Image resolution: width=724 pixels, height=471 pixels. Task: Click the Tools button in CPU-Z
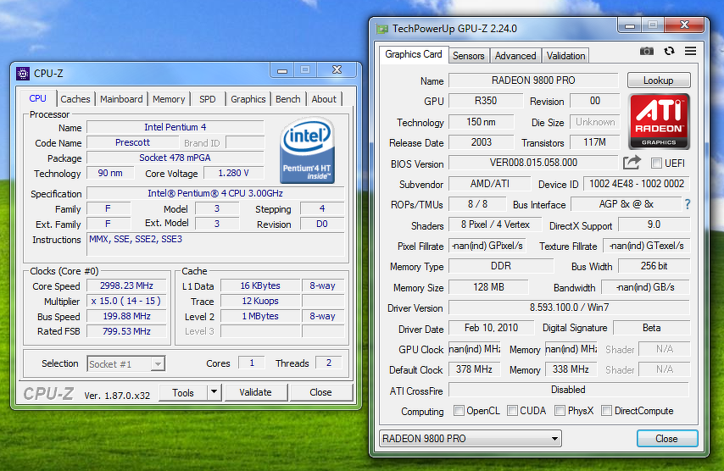[x=183, y=392]
